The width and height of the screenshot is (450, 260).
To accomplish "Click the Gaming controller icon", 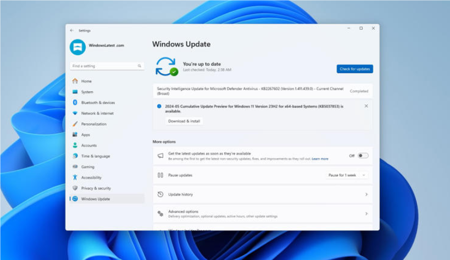I will point(75,167).
